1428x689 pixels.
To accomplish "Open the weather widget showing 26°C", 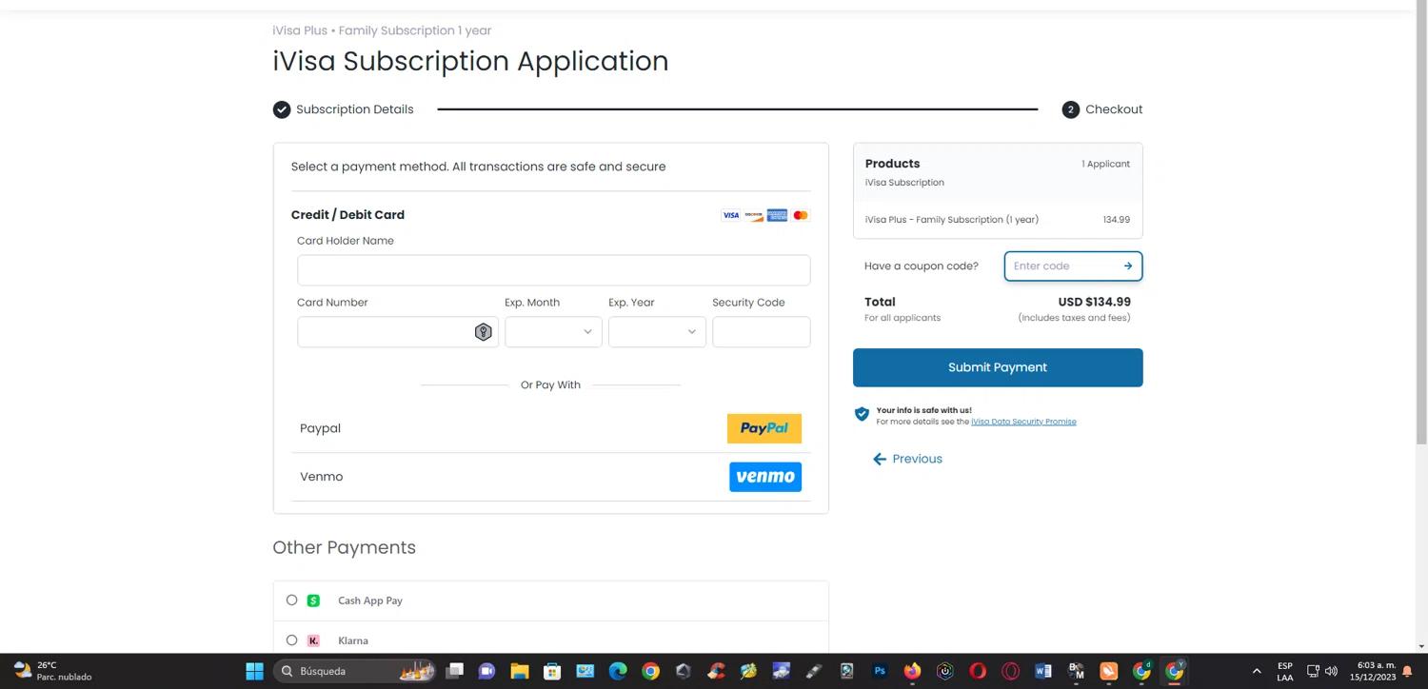I will click(53, 671).
